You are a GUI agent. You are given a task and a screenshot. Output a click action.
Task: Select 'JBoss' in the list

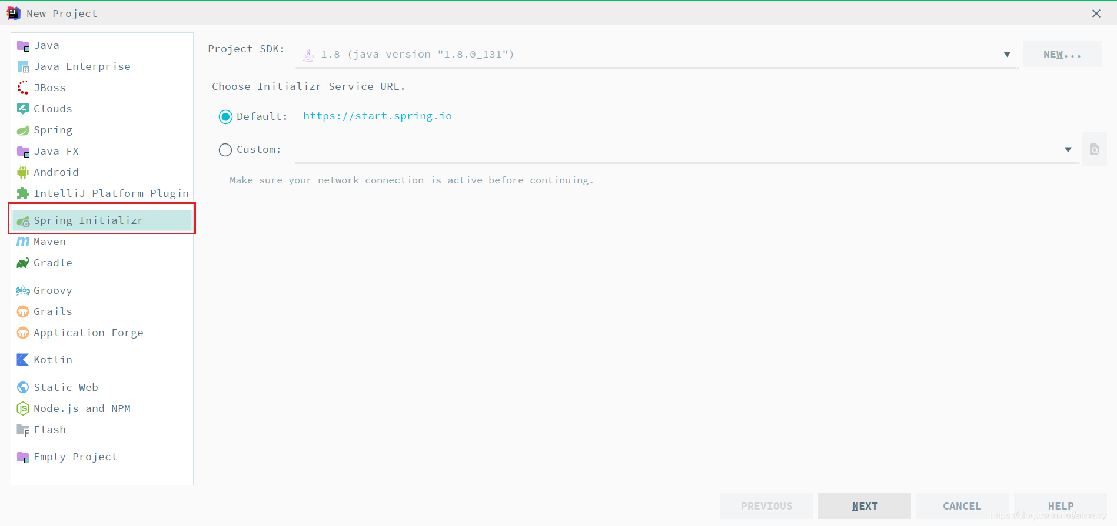click(x=102, y=88)
